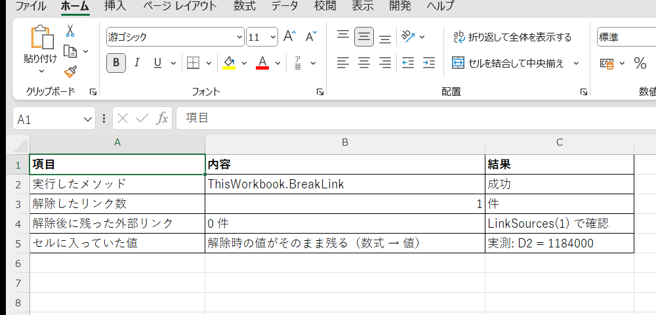Open copy options dropdown arrow
Viewport: 656px width, 315px height.
click(85, 51)
